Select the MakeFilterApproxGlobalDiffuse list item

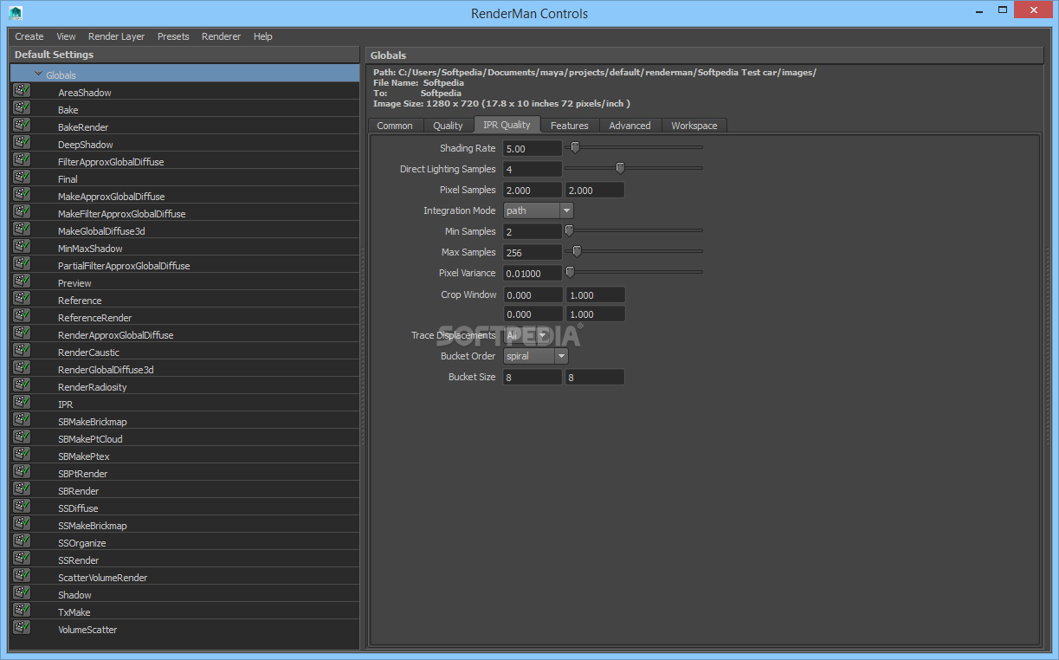pos(185,213)
